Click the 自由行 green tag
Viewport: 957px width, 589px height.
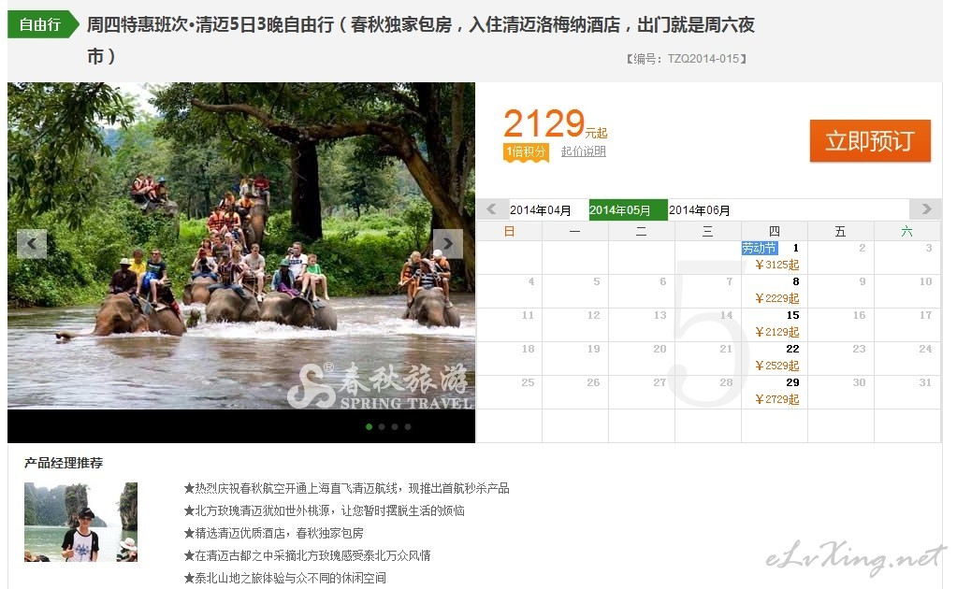click(42, 25)
